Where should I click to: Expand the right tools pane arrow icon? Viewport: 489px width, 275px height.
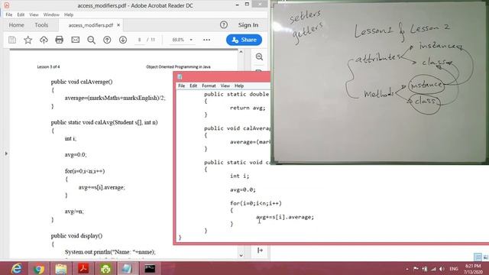point(260,250)
